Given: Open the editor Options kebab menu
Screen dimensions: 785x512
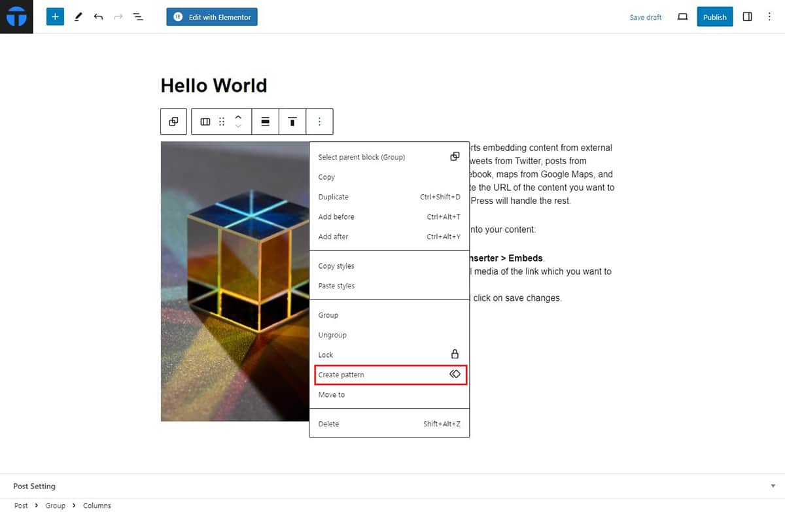Looking at the screenshot, I should click(769, 17).
